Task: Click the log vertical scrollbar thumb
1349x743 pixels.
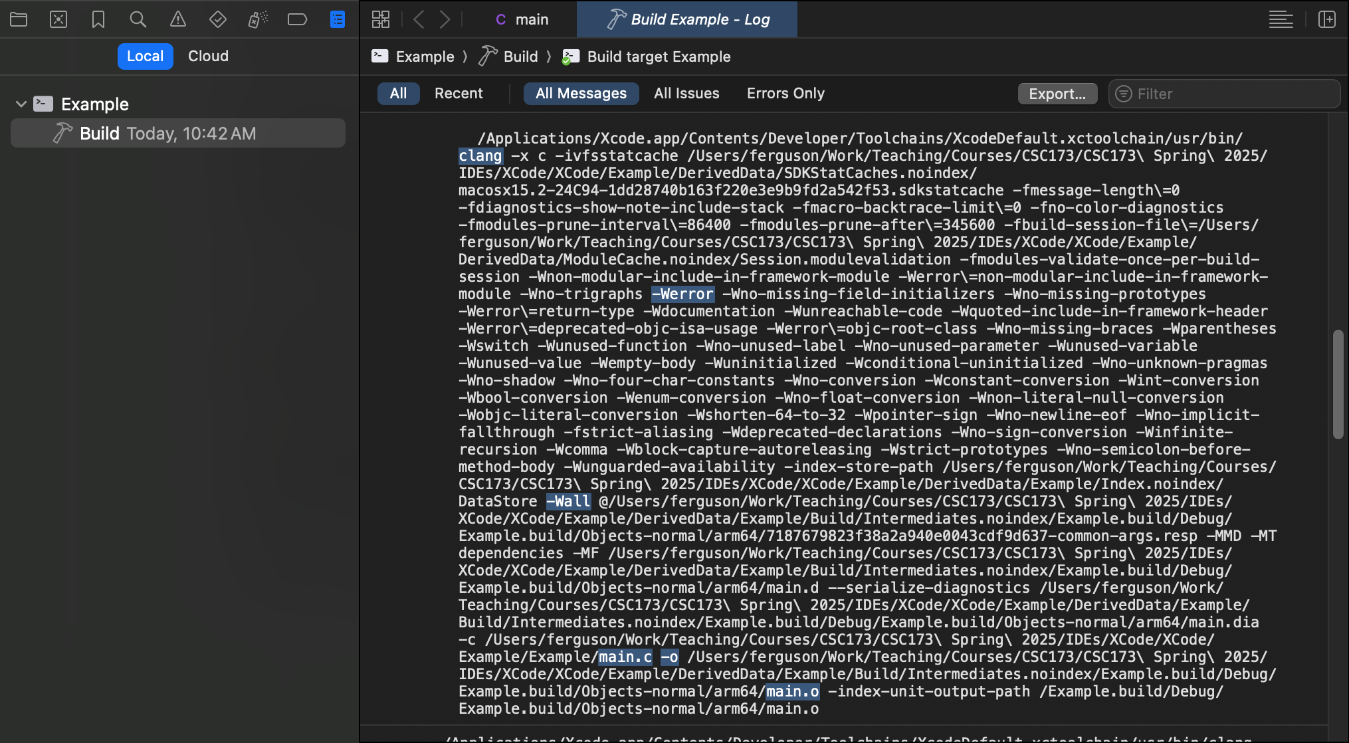Action: coord(1338,384)
